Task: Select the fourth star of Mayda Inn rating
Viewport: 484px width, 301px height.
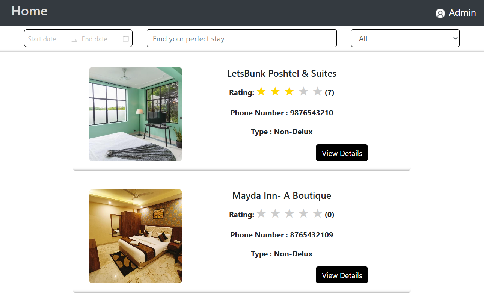Action: tap(303, 213)
